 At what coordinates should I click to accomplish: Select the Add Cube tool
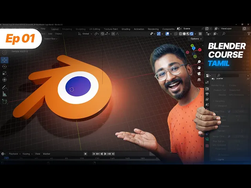click(4, 101)
